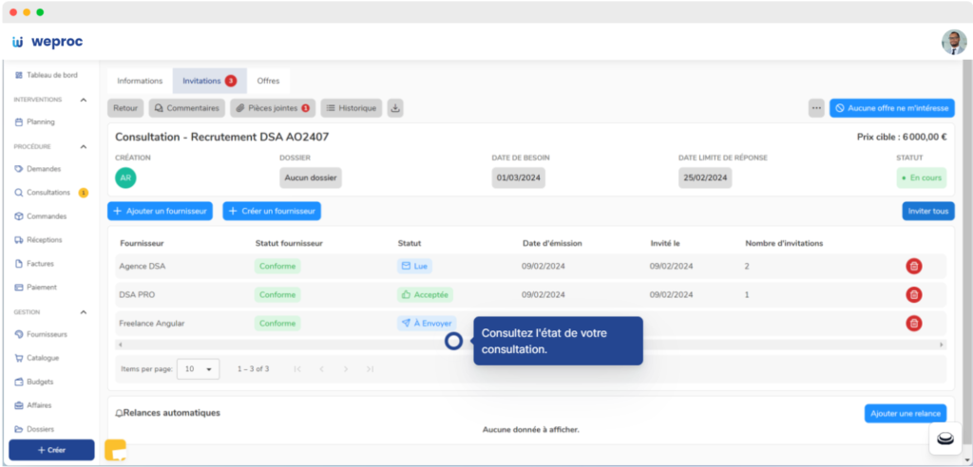Click the Créer button in the sidebar
Image resolution: width=973 pixels, height=467 pixels.
(51, 450)
